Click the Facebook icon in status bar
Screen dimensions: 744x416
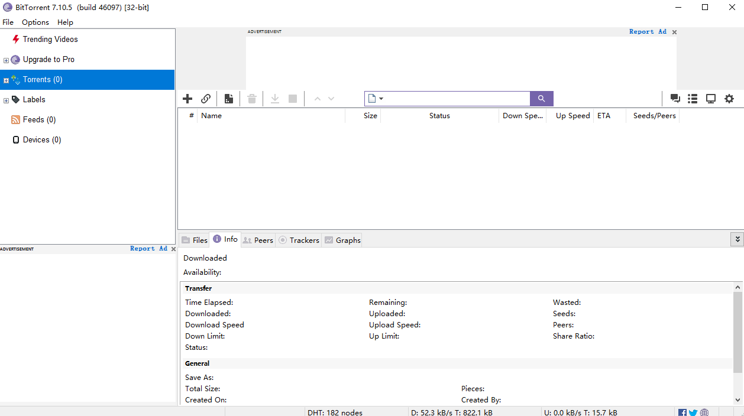coord(682,412)
